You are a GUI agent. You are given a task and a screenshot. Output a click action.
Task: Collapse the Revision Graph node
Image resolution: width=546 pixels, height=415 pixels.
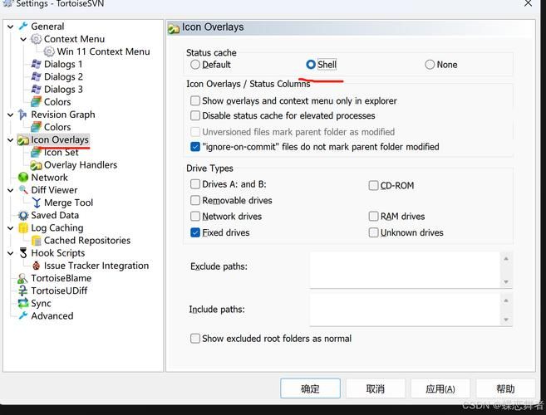coord(11,115)
